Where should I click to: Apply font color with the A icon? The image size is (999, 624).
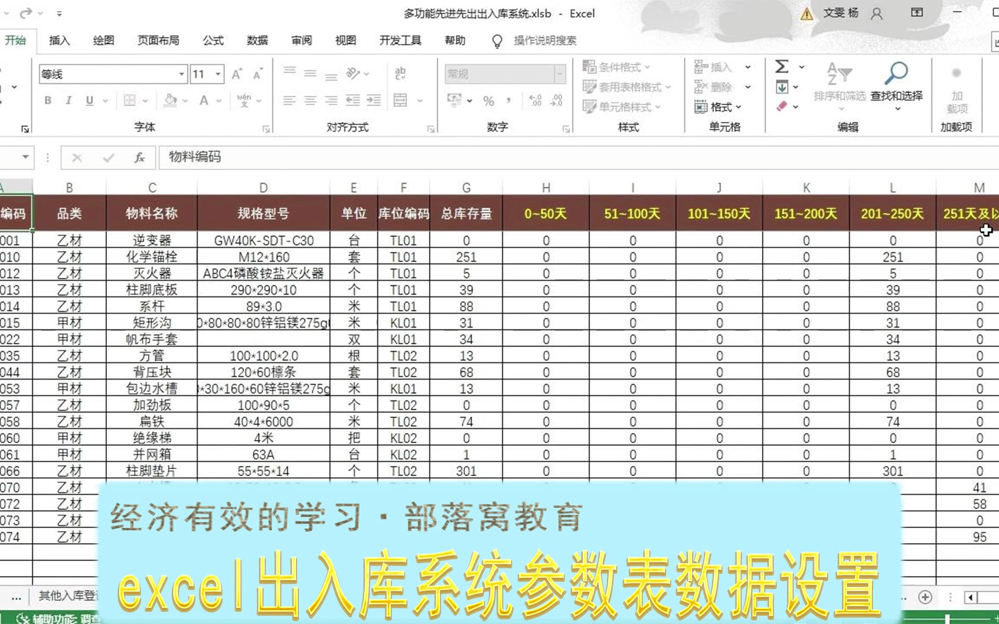(x=204, y=101)
